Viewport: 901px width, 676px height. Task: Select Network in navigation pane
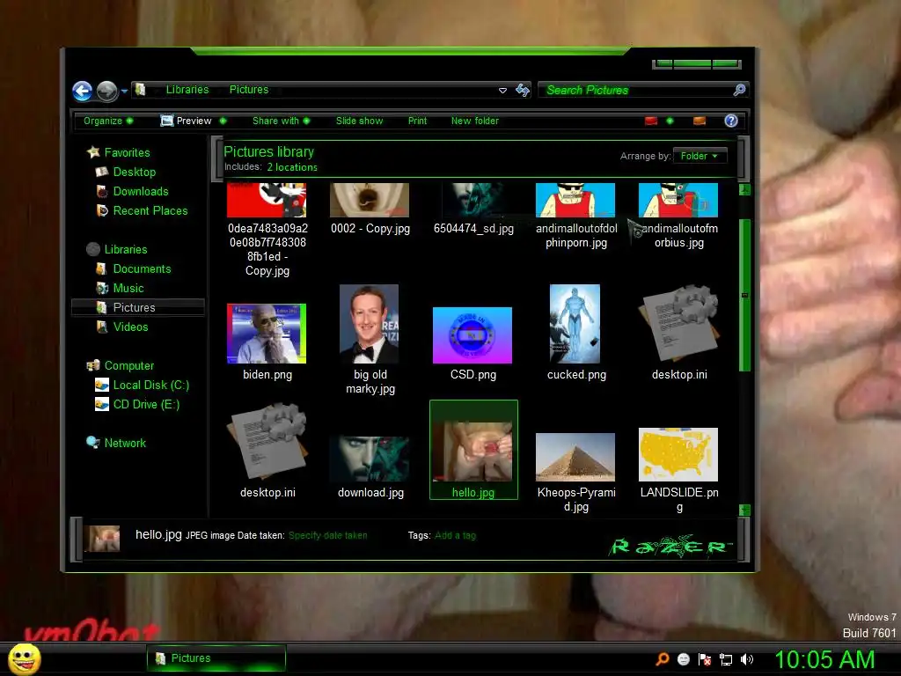pyautogui.click(x=125, y=444)
